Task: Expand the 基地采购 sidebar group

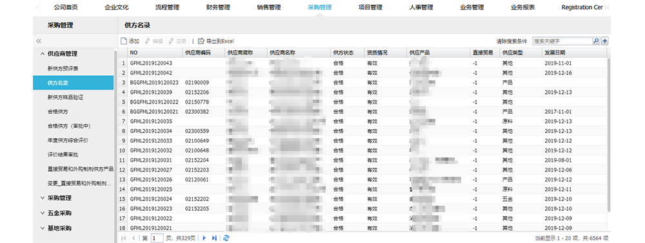Action: (x=43, y=228)
